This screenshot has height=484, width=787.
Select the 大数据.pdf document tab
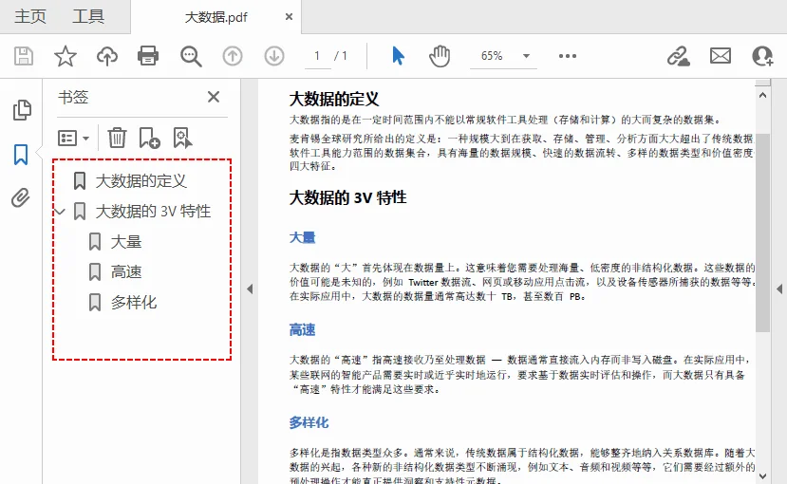point(216,17)
